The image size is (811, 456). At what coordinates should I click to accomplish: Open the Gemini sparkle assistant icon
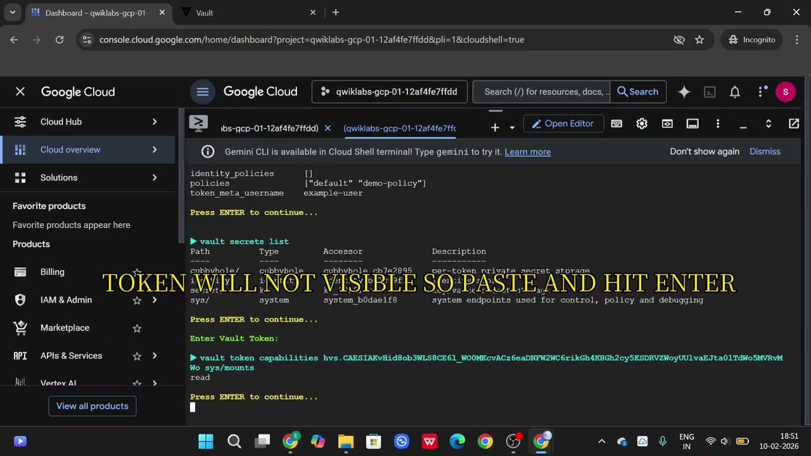pos(684,92)
